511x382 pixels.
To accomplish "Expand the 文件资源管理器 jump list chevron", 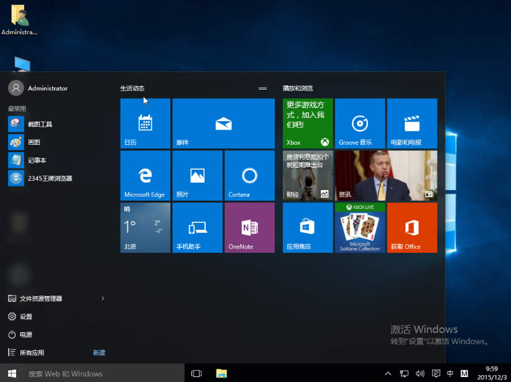I will coord(102,298).
